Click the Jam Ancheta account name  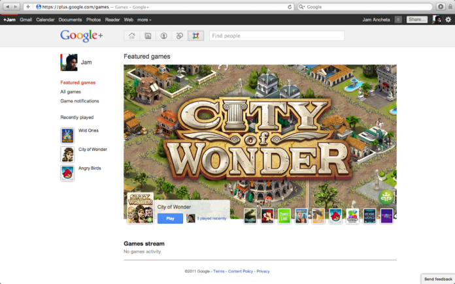pyautogui.click(x=376, y=20)
